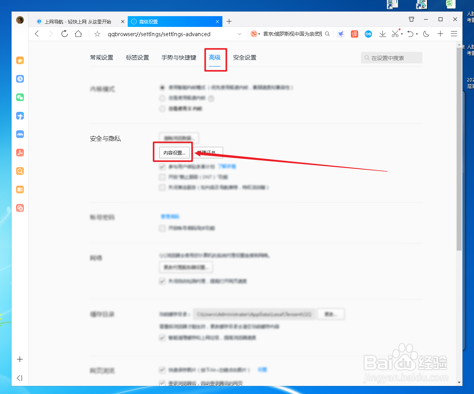474x394 pixels.
Task: Select the first kernel mode radio button
Action: 162,87
